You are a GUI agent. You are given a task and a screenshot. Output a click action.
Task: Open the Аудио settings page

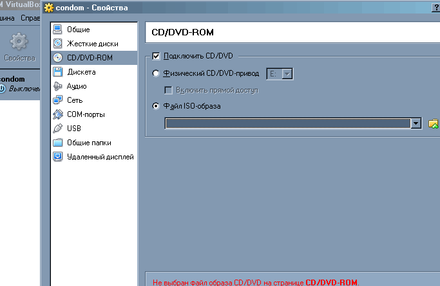point(94,86)
